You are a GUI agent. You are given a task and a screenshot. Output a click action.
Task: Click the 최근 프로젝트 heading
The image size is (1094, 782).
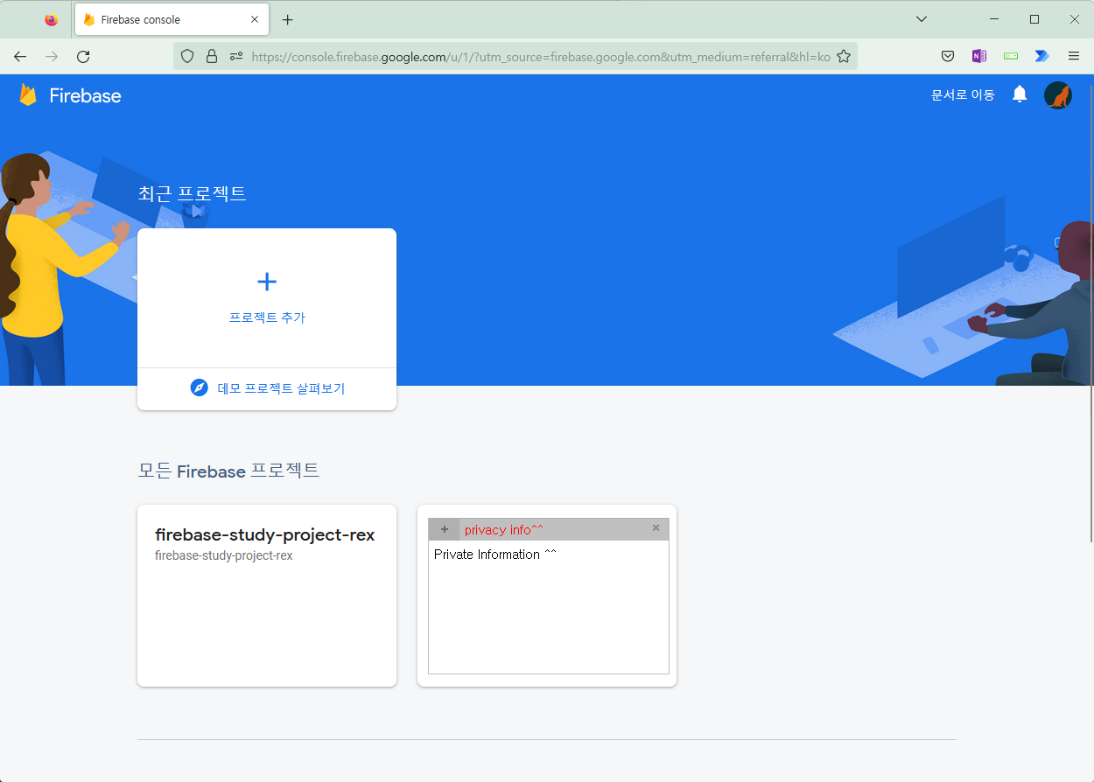(192, 194)
